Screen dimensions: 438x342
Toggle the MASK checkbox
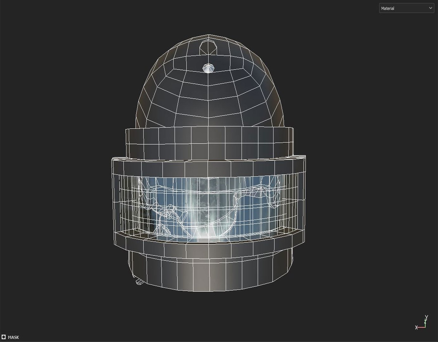click(4, 337)
